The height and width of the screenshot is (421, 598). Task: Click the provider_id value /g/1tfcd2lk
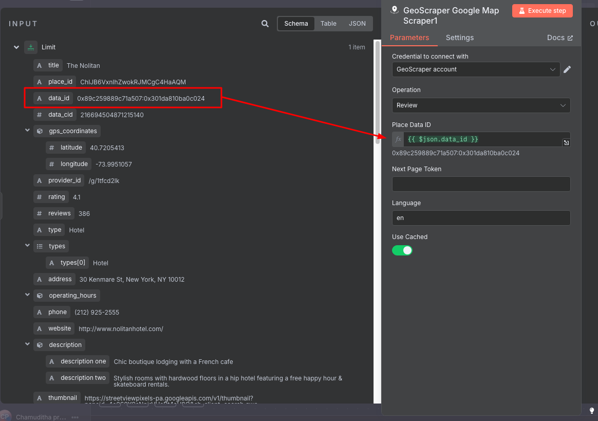[x=104, y=181]
